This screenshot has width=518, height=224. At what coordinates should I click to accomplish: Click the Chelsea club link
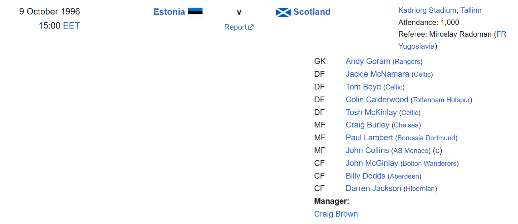(406, 125)
